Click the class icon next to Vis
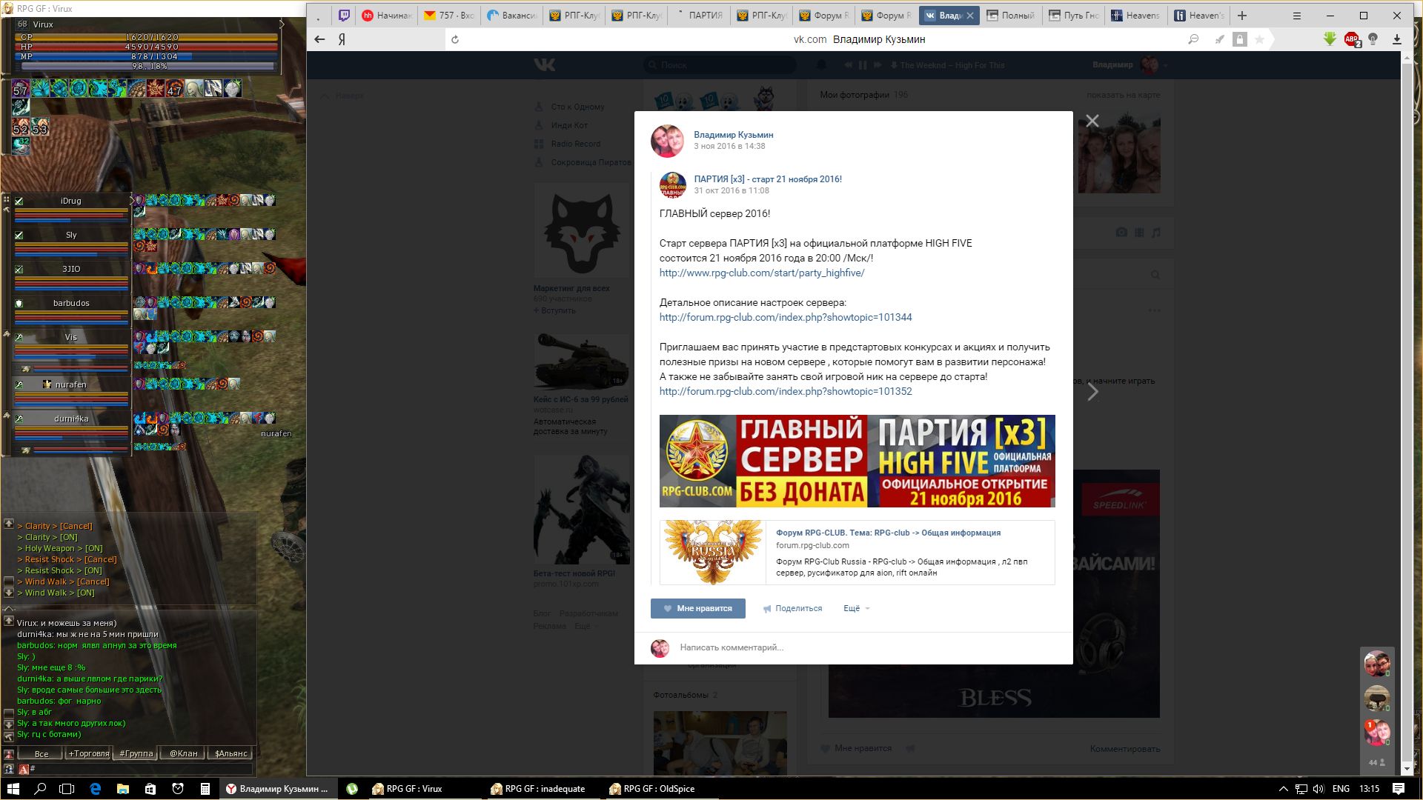The image size is (1423, 800). (x=19, y=337)
